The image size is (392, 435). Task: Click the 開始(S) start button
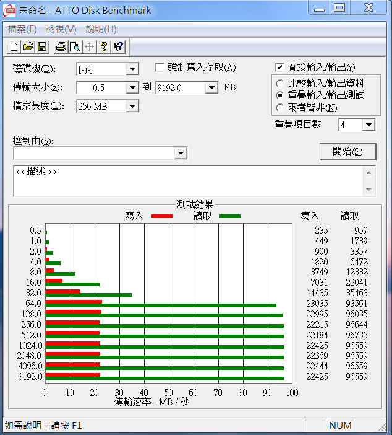[347, 152]
